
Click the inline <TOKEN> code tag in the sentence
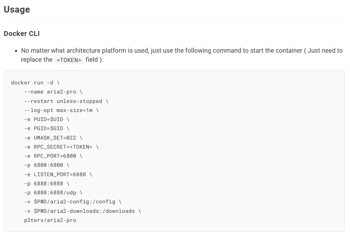pos(69,60)
